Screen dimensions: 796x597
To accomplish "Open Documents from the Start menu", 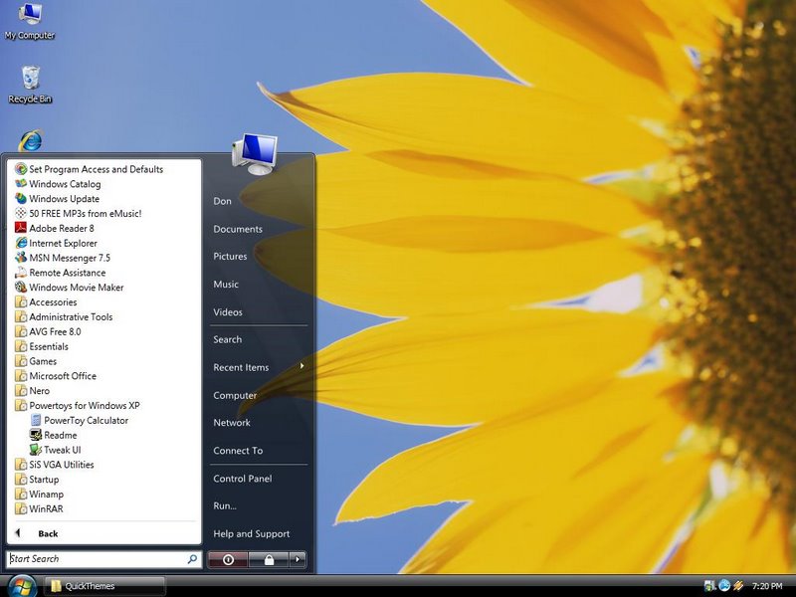I will click(238, 229).
